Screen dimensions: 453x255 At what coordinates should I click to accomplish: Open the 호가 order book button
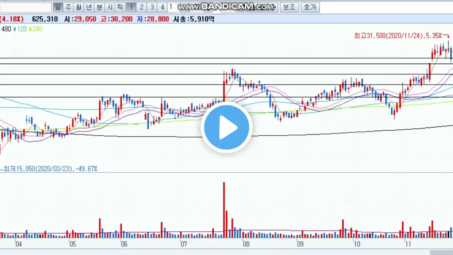310,7
